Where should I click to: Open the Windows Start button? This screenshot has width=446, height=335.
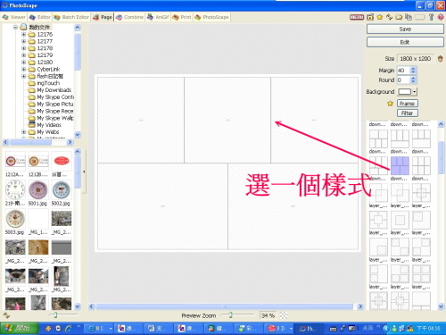20,328
